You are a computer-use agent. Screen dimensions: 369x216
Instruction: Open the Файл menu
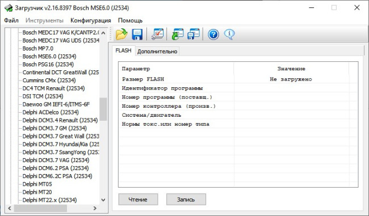click(x=11, y=20)
